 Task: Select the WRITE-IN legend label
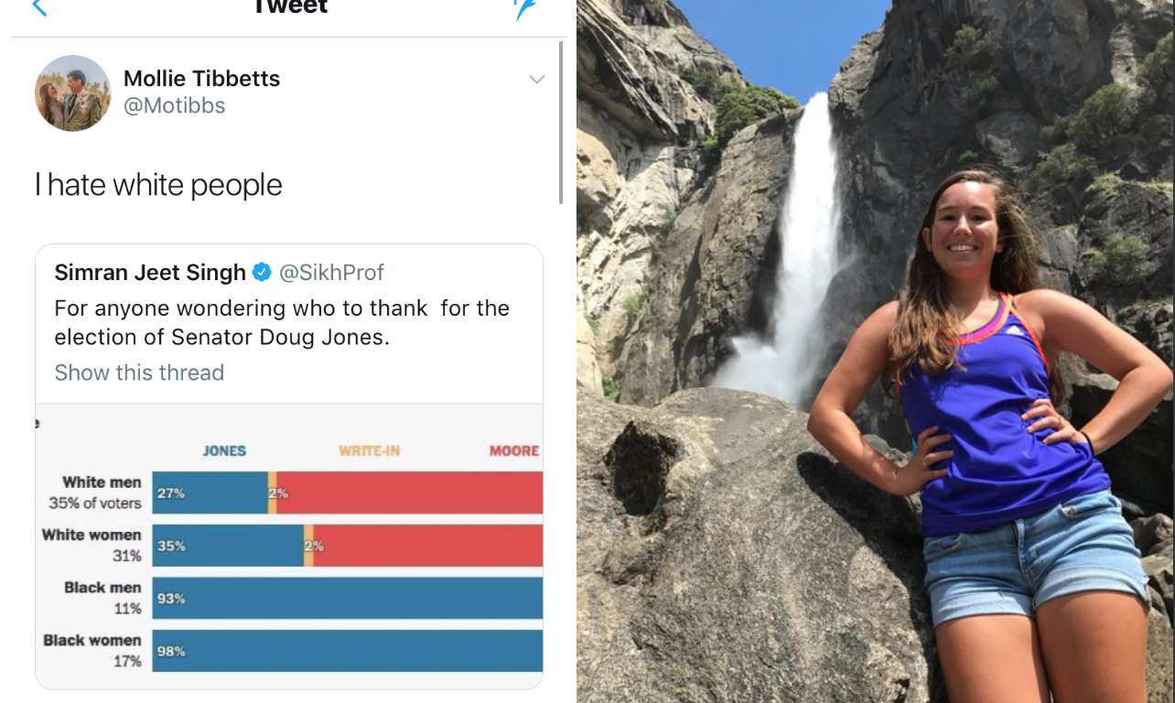(x=369, y=450)
